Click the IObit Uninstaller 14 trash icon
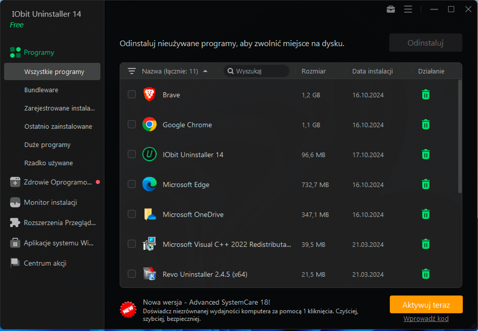478x331 pixels. 426,154
